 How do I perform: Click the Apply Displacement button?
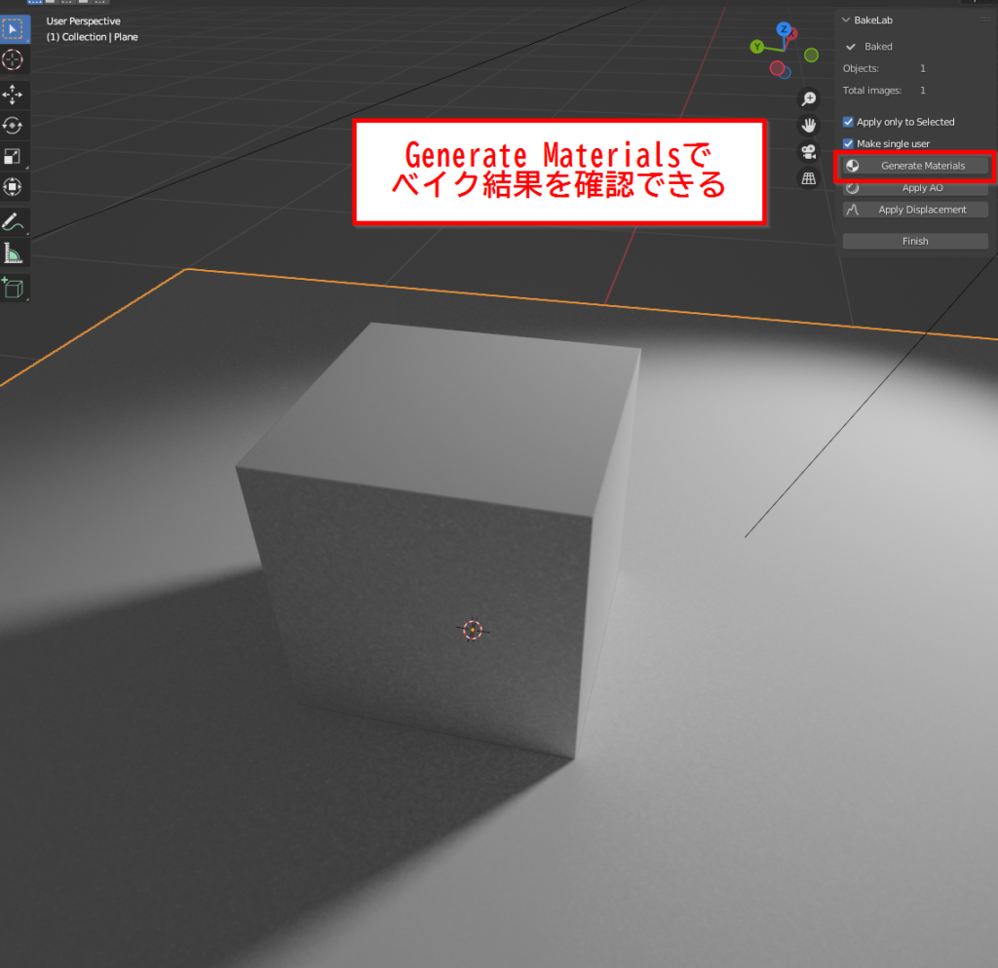(914, 209)
